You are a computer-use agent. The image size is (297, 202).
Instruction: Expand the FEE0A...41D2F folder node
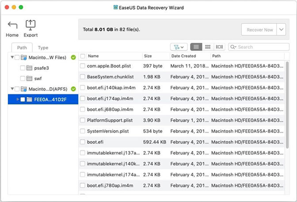(18, 99)
